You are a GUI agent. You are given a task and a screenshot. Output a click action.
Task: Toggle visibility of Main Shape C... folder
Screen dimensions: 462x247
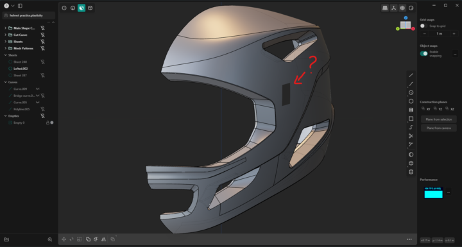point(43,28)
